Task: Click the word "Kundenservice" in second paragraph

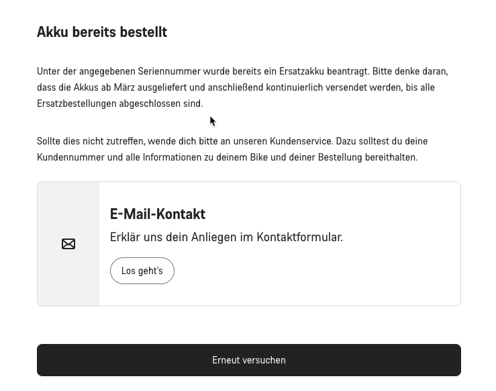Action: [301, 141]
